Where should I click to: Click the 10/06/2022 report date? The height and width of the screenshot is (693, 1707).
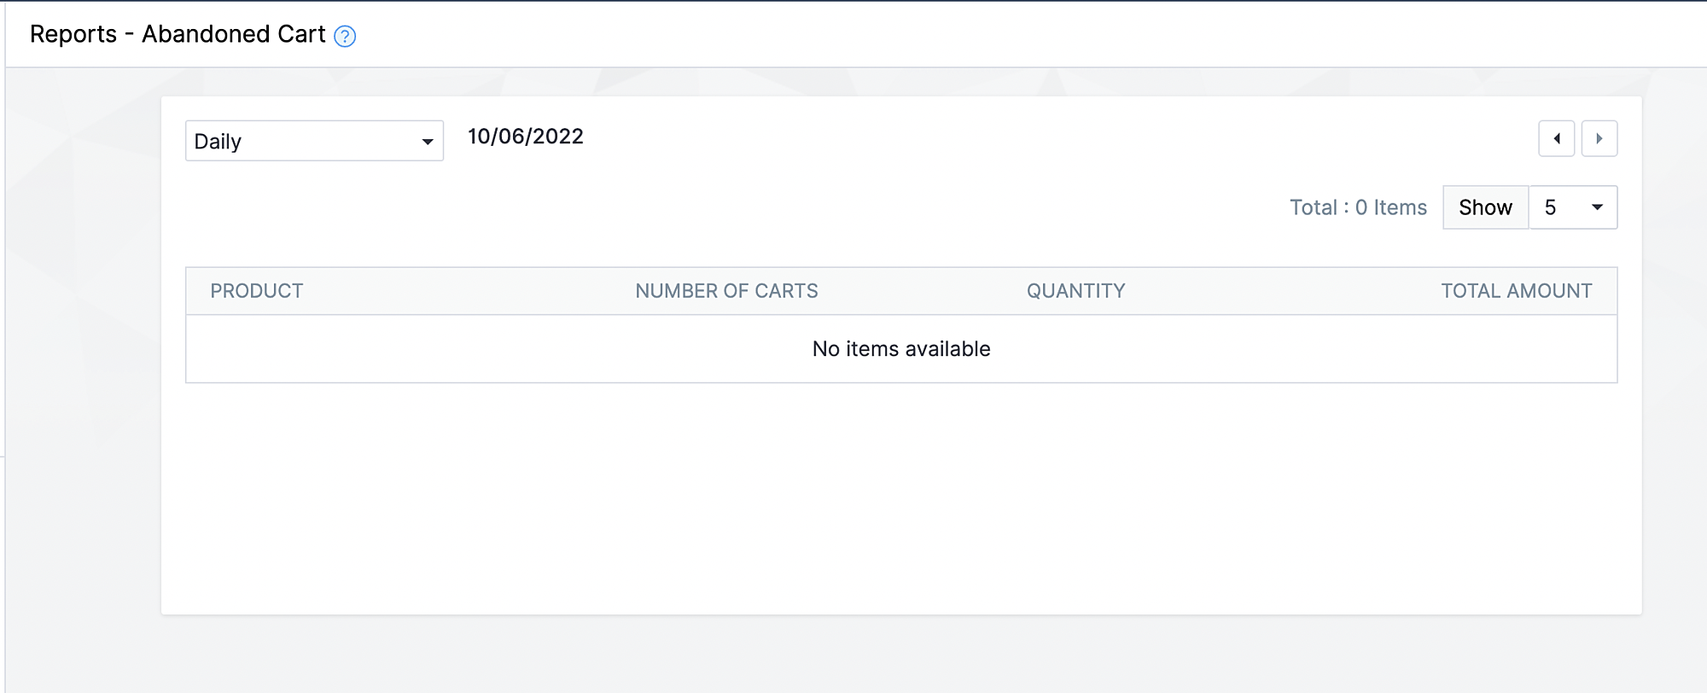526,137
